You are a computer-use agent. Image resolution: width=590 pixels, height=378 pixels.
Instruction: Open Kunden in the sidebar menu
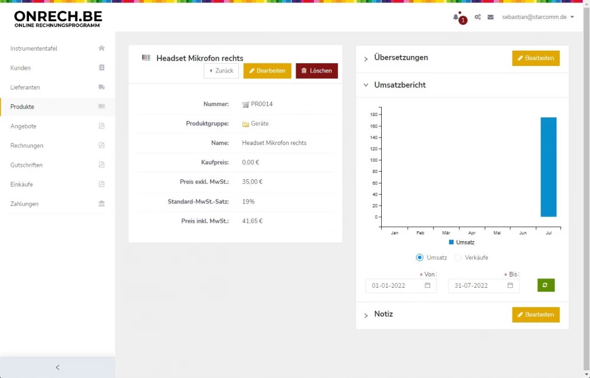pos(21,68)
